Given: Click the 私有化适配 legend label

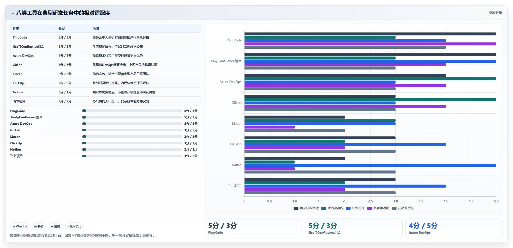Looking at the screenshot, I should (381, 208).
